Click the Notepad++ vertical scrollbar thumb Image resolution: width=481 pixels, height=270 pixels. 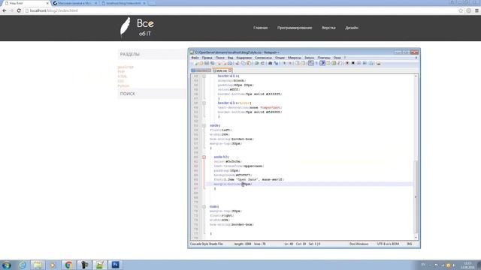pos(416,196)
